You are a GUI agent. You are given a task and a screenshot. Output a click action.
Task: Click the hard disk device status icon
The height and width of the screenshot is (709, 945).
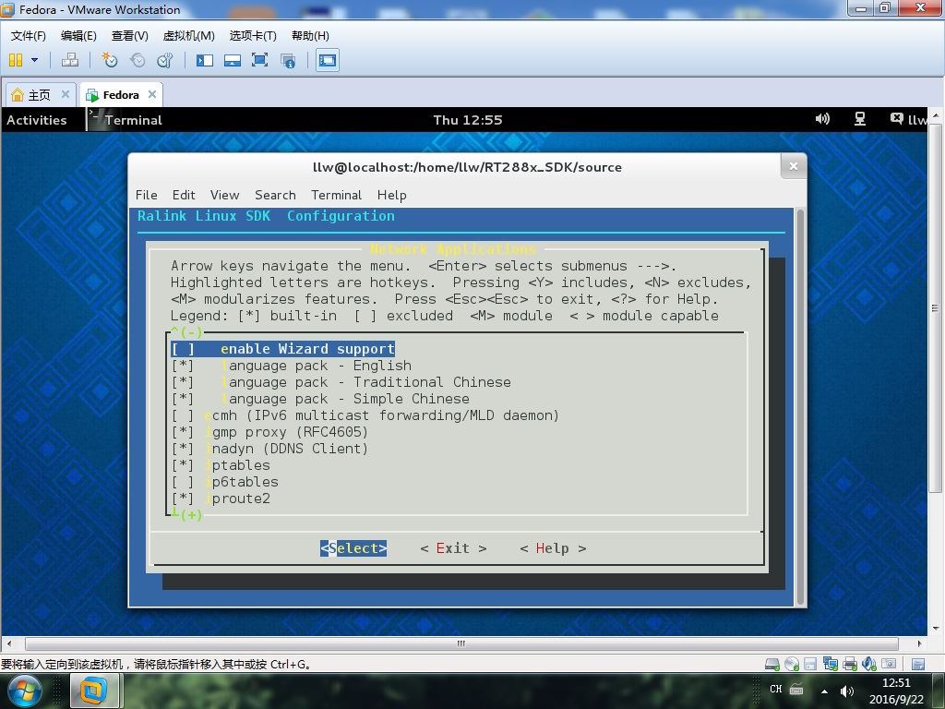tap(772, 665)
